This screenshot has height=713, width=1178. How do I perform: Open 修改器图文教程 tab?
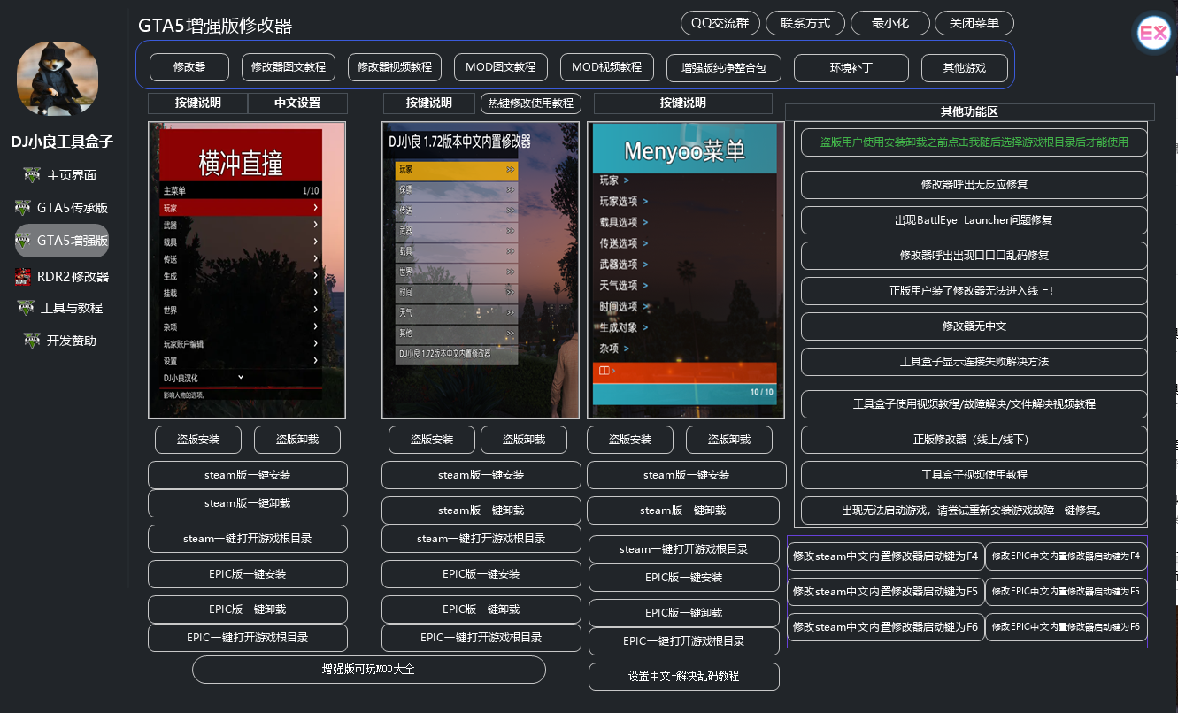point(289,67)
